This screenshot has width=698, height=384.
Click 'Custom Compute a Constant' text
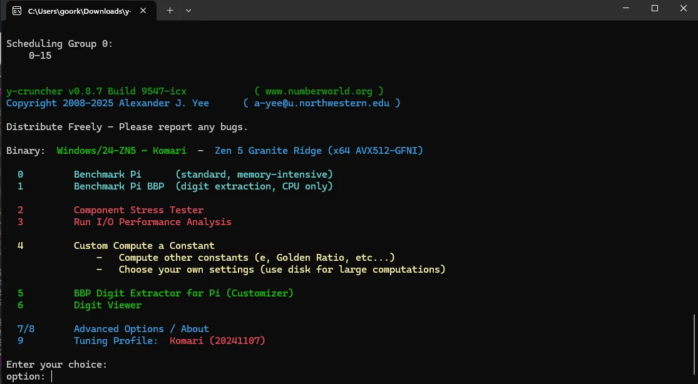pos(144,246)
